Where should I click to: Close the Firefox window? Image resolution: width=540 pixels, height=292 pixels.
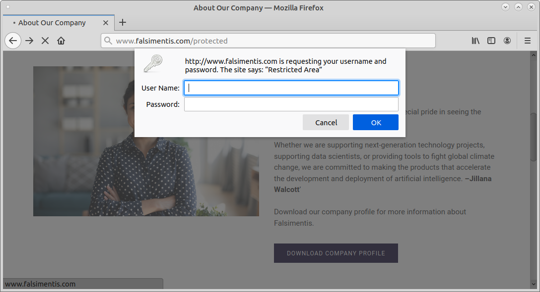532,7
